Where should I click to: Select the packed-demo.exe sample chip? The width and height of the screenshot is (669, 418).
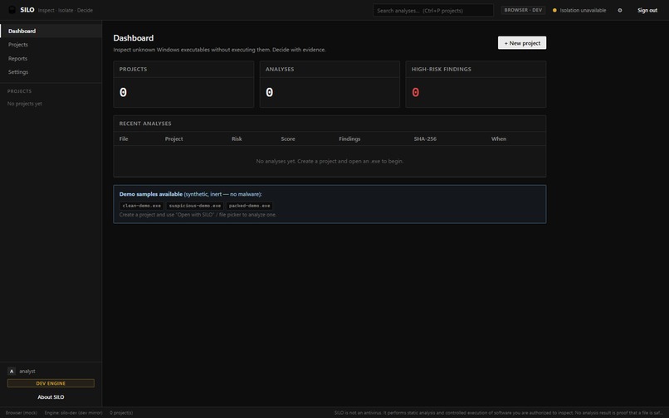click(250, 206)
